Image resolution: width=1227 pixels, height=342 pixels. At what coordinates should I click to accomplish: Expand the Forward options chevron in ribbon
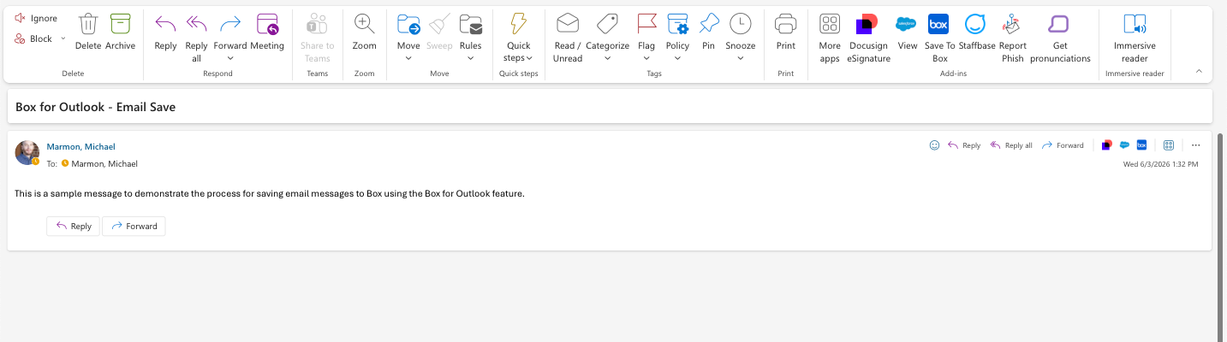(x=230, y=58)
